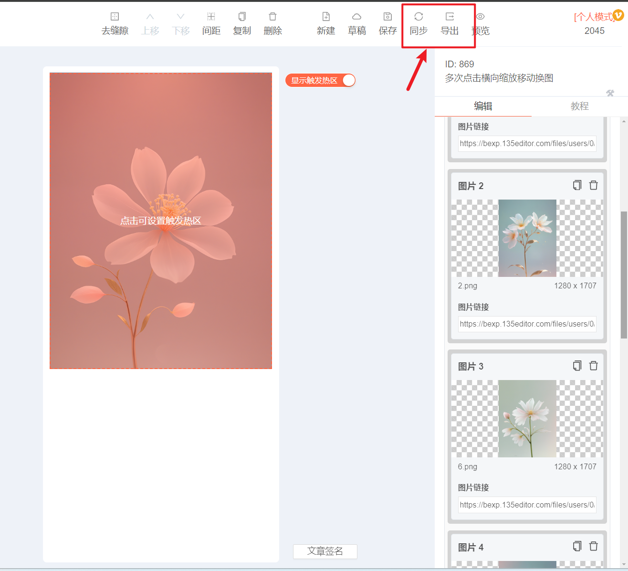The width and height of the screenshot is (628, 571).
Task: Click the 图片 4 card heading
Action: tap(471, 547)
